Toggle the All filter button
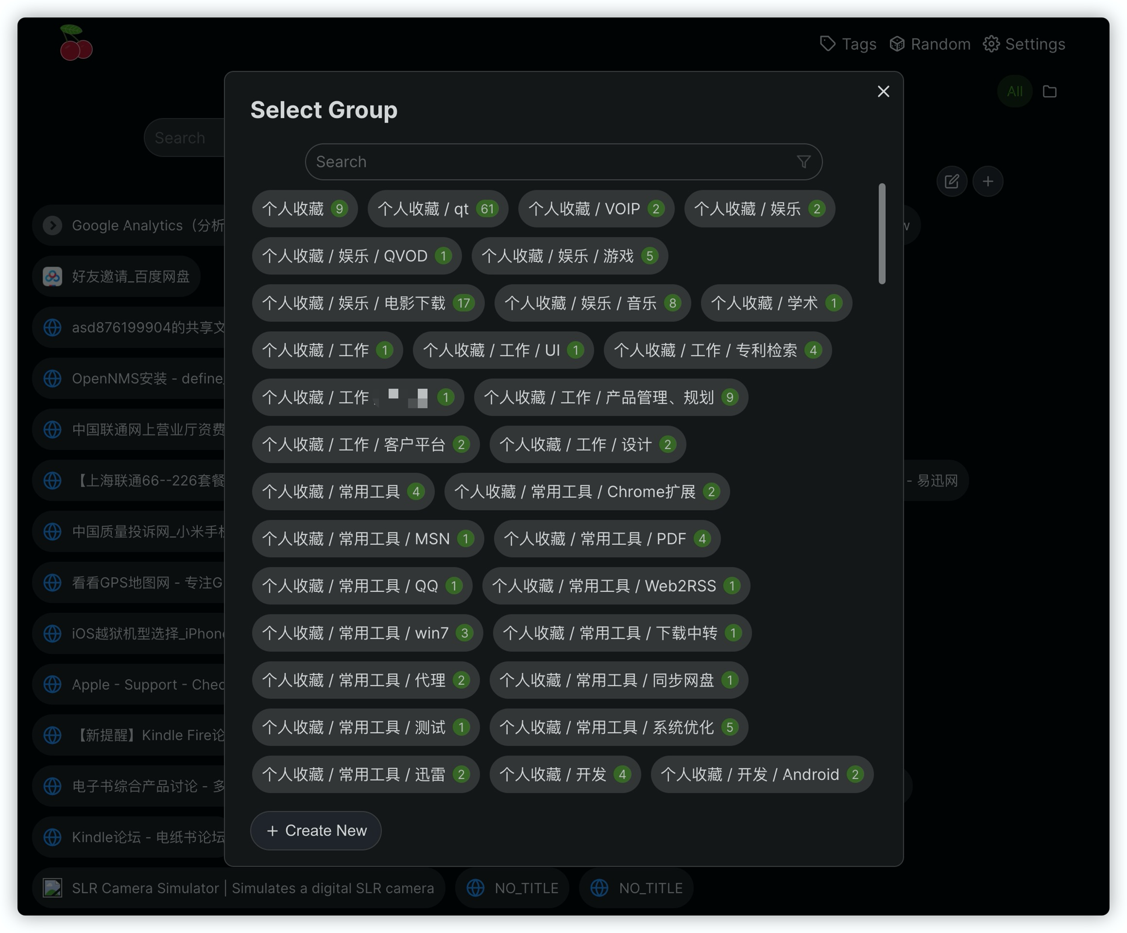Viewport: 1127px width, 933px height. [x=1014, y=91]
